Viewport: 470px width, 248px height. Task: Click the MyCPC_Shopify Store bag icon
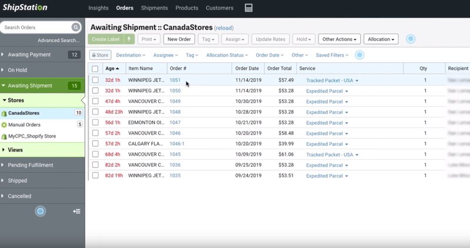[4, 136]
